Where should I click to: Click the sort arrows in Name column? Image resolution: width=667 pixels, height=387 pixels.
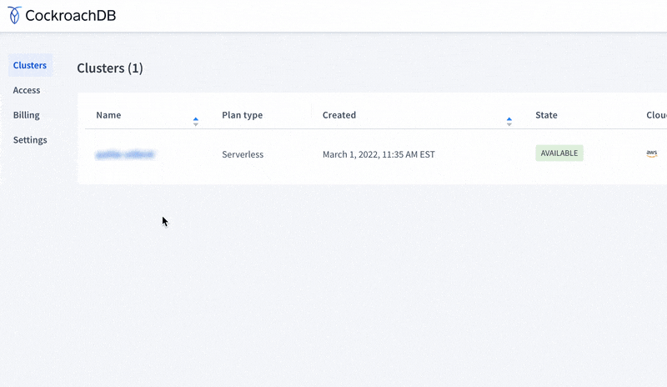click(x=196, y=121)
